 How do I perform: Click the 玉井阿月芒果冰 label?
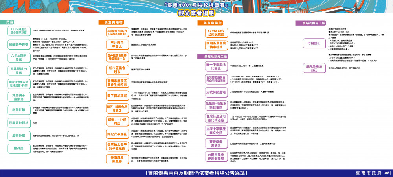click(117, 44)
